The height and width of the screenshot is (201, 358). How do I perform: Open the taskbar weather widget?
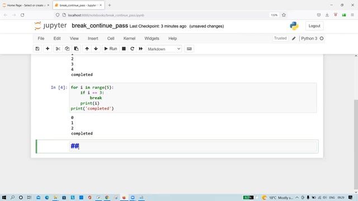coord(277,198)
